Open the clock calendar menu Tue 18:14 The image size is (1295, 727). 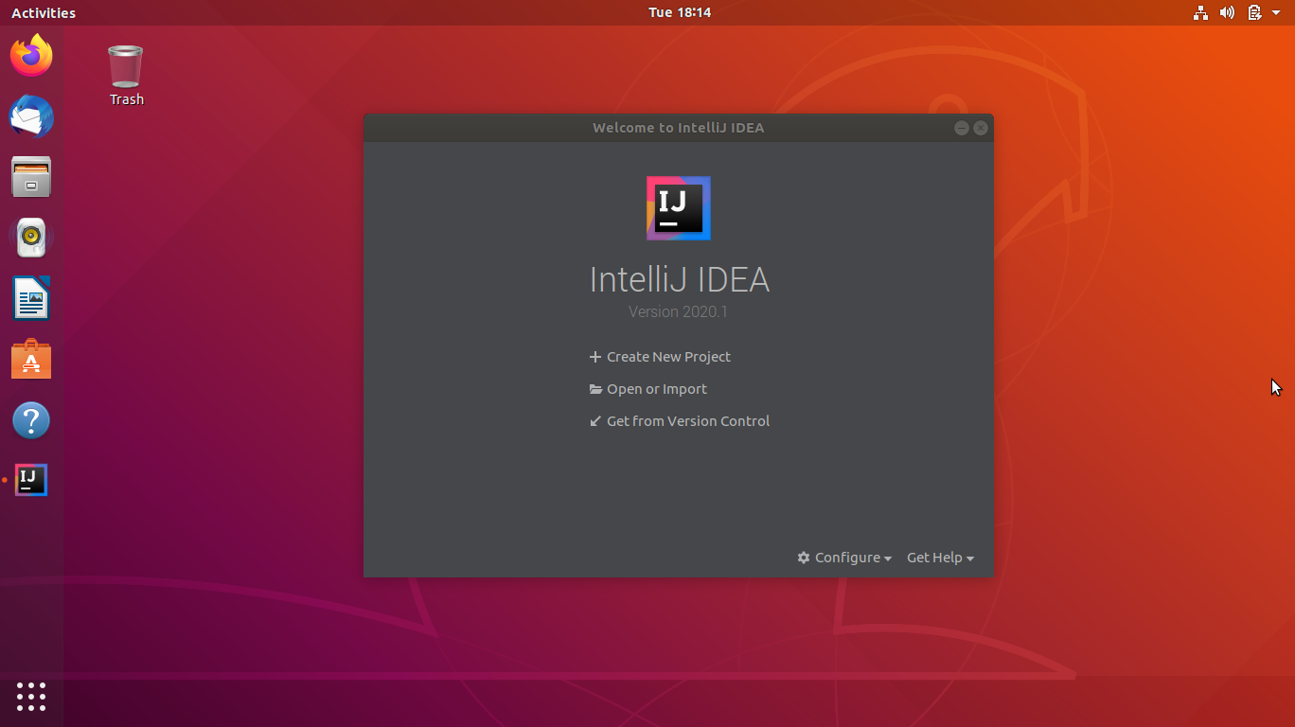tap(680, 12)
